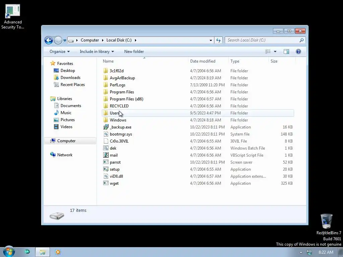The image size is (343, 257).
Task: Select the mail VBScript file icon
Action: coord(106,155)
